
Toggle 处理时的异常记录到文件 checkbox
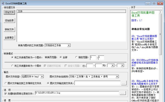point(5,93)
